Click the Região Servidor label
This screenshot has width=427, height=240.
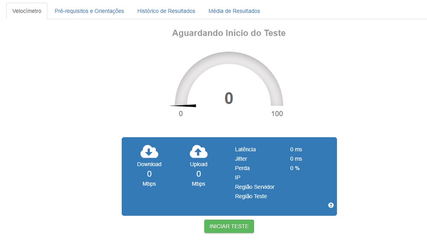254,187
